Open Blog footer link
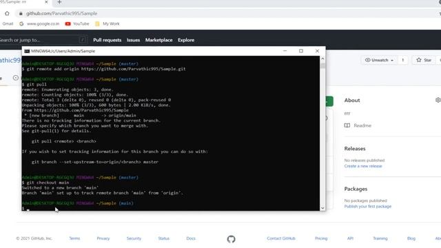Screen dimensions: 441x248 click(x=411, y=238)
